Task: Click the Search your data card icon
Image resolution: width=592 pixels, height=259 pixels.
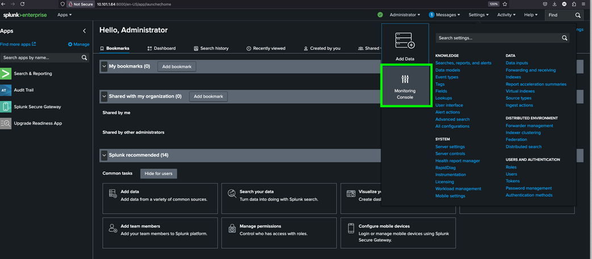Action: point(232,194)
